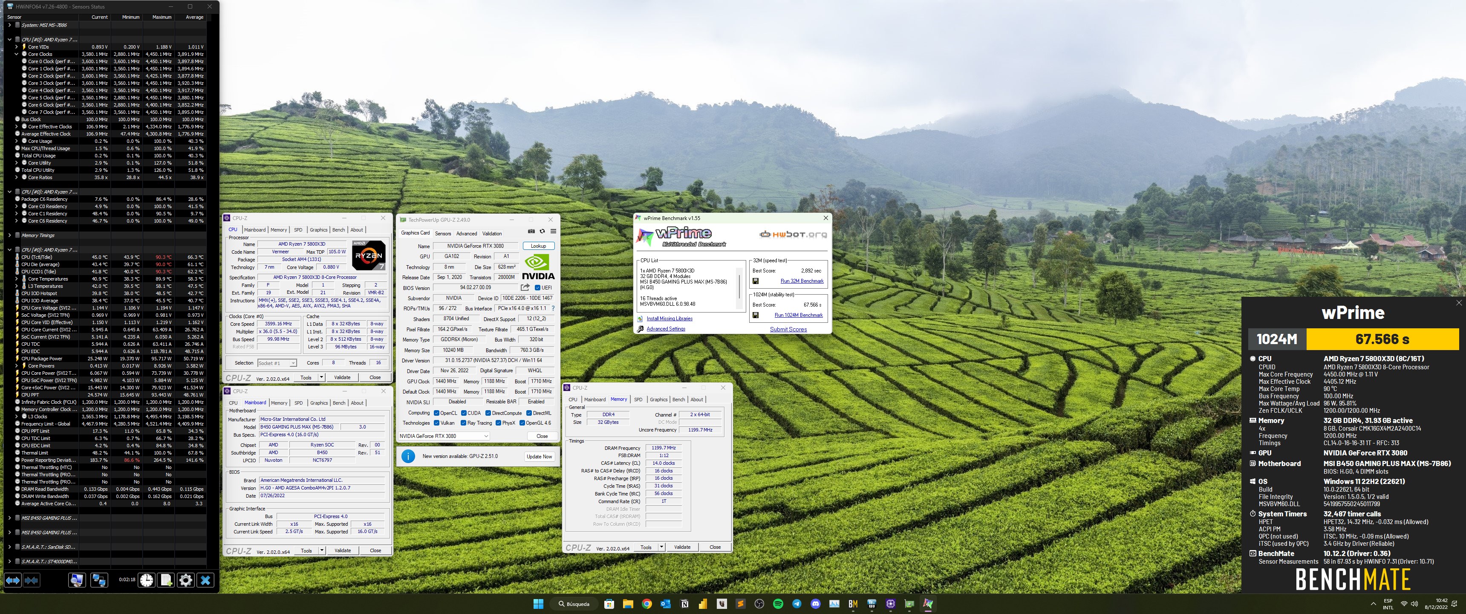Image resolution: width=1466 pixels, height=614 pixels.
Task: Open Telegram from the taskbar
Action: (797, 604)
